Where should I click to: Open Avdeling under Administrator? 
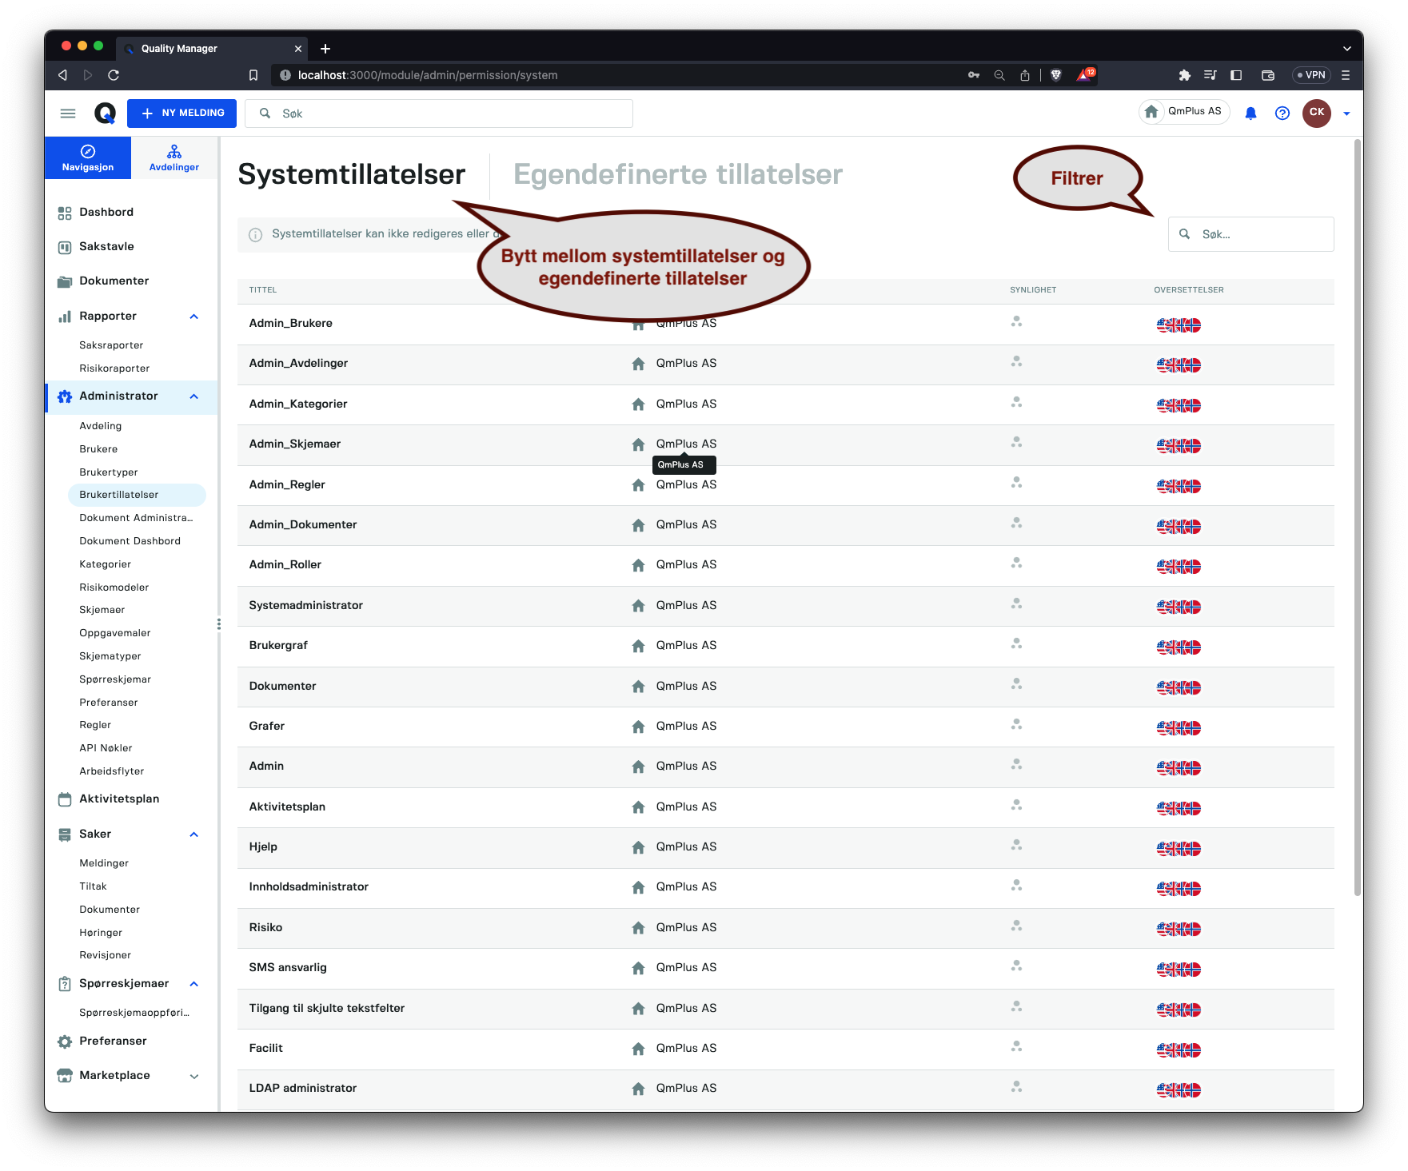click(x=101, y=426)
